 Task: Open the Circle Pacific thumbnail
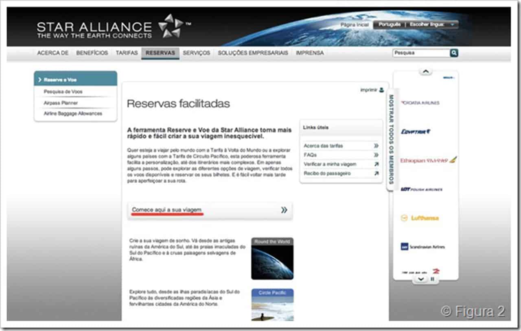click(272, 305)
